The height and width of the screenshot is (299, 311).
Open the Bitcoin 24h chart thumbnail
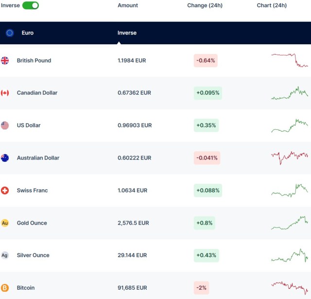point(289,287)
